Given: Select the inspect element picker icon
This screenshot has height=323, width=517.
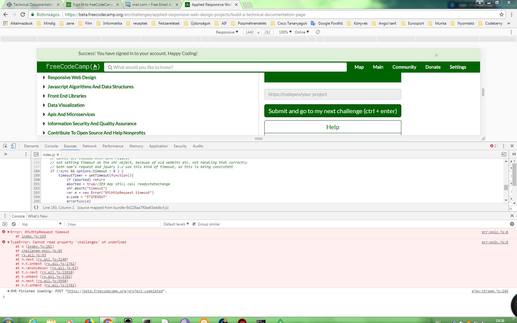Looking at the screenshot, I should point(5,146).
